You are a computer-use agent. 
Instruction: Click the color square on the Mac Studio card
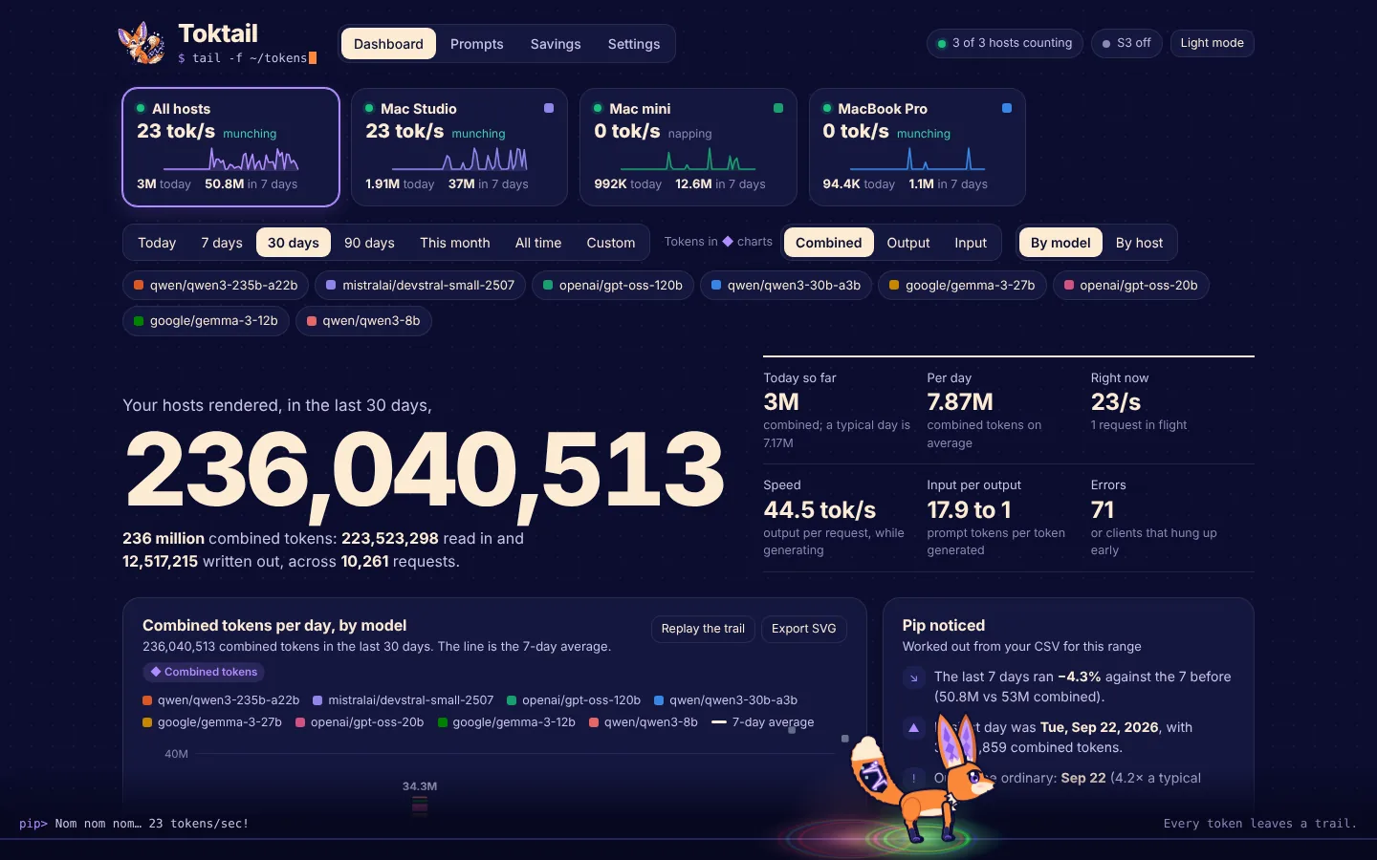[549, 109]
